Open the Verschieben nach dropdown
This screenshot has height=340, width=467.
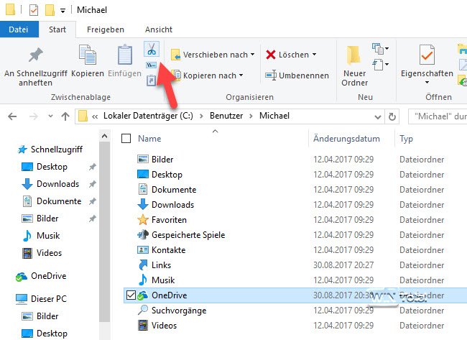pos(213,55)
